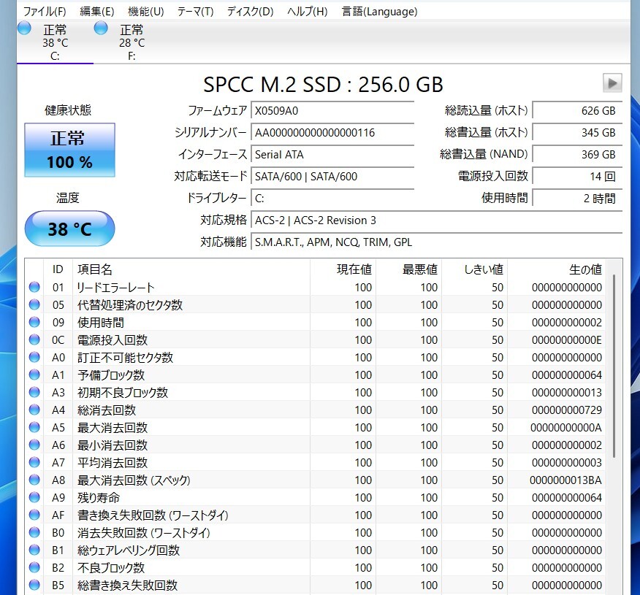Open the ファイル(F) menu
The image size is (640, 595).
[x=45, y=12]
